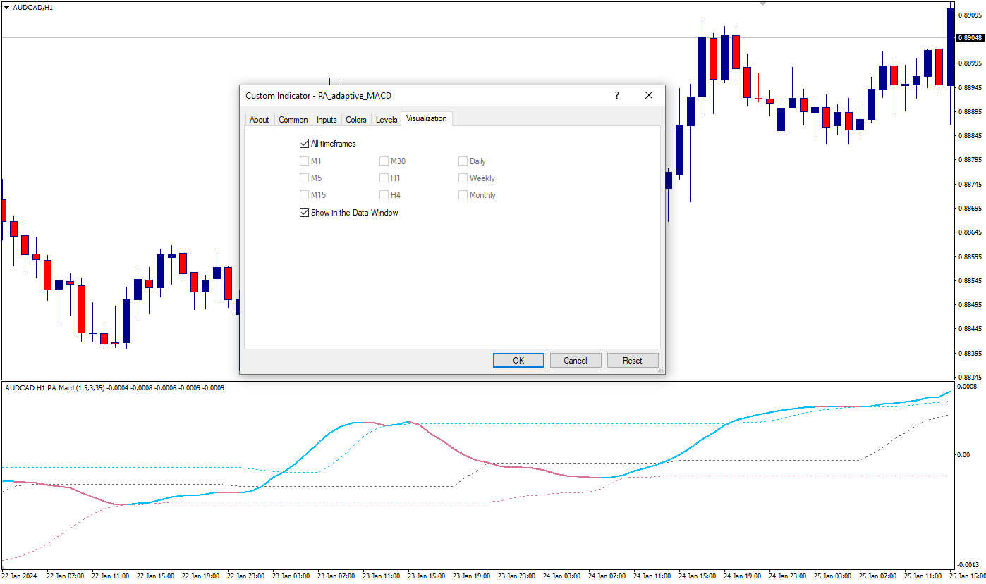Open the Levels tab
986x584 pixels.
click(387, 120)
